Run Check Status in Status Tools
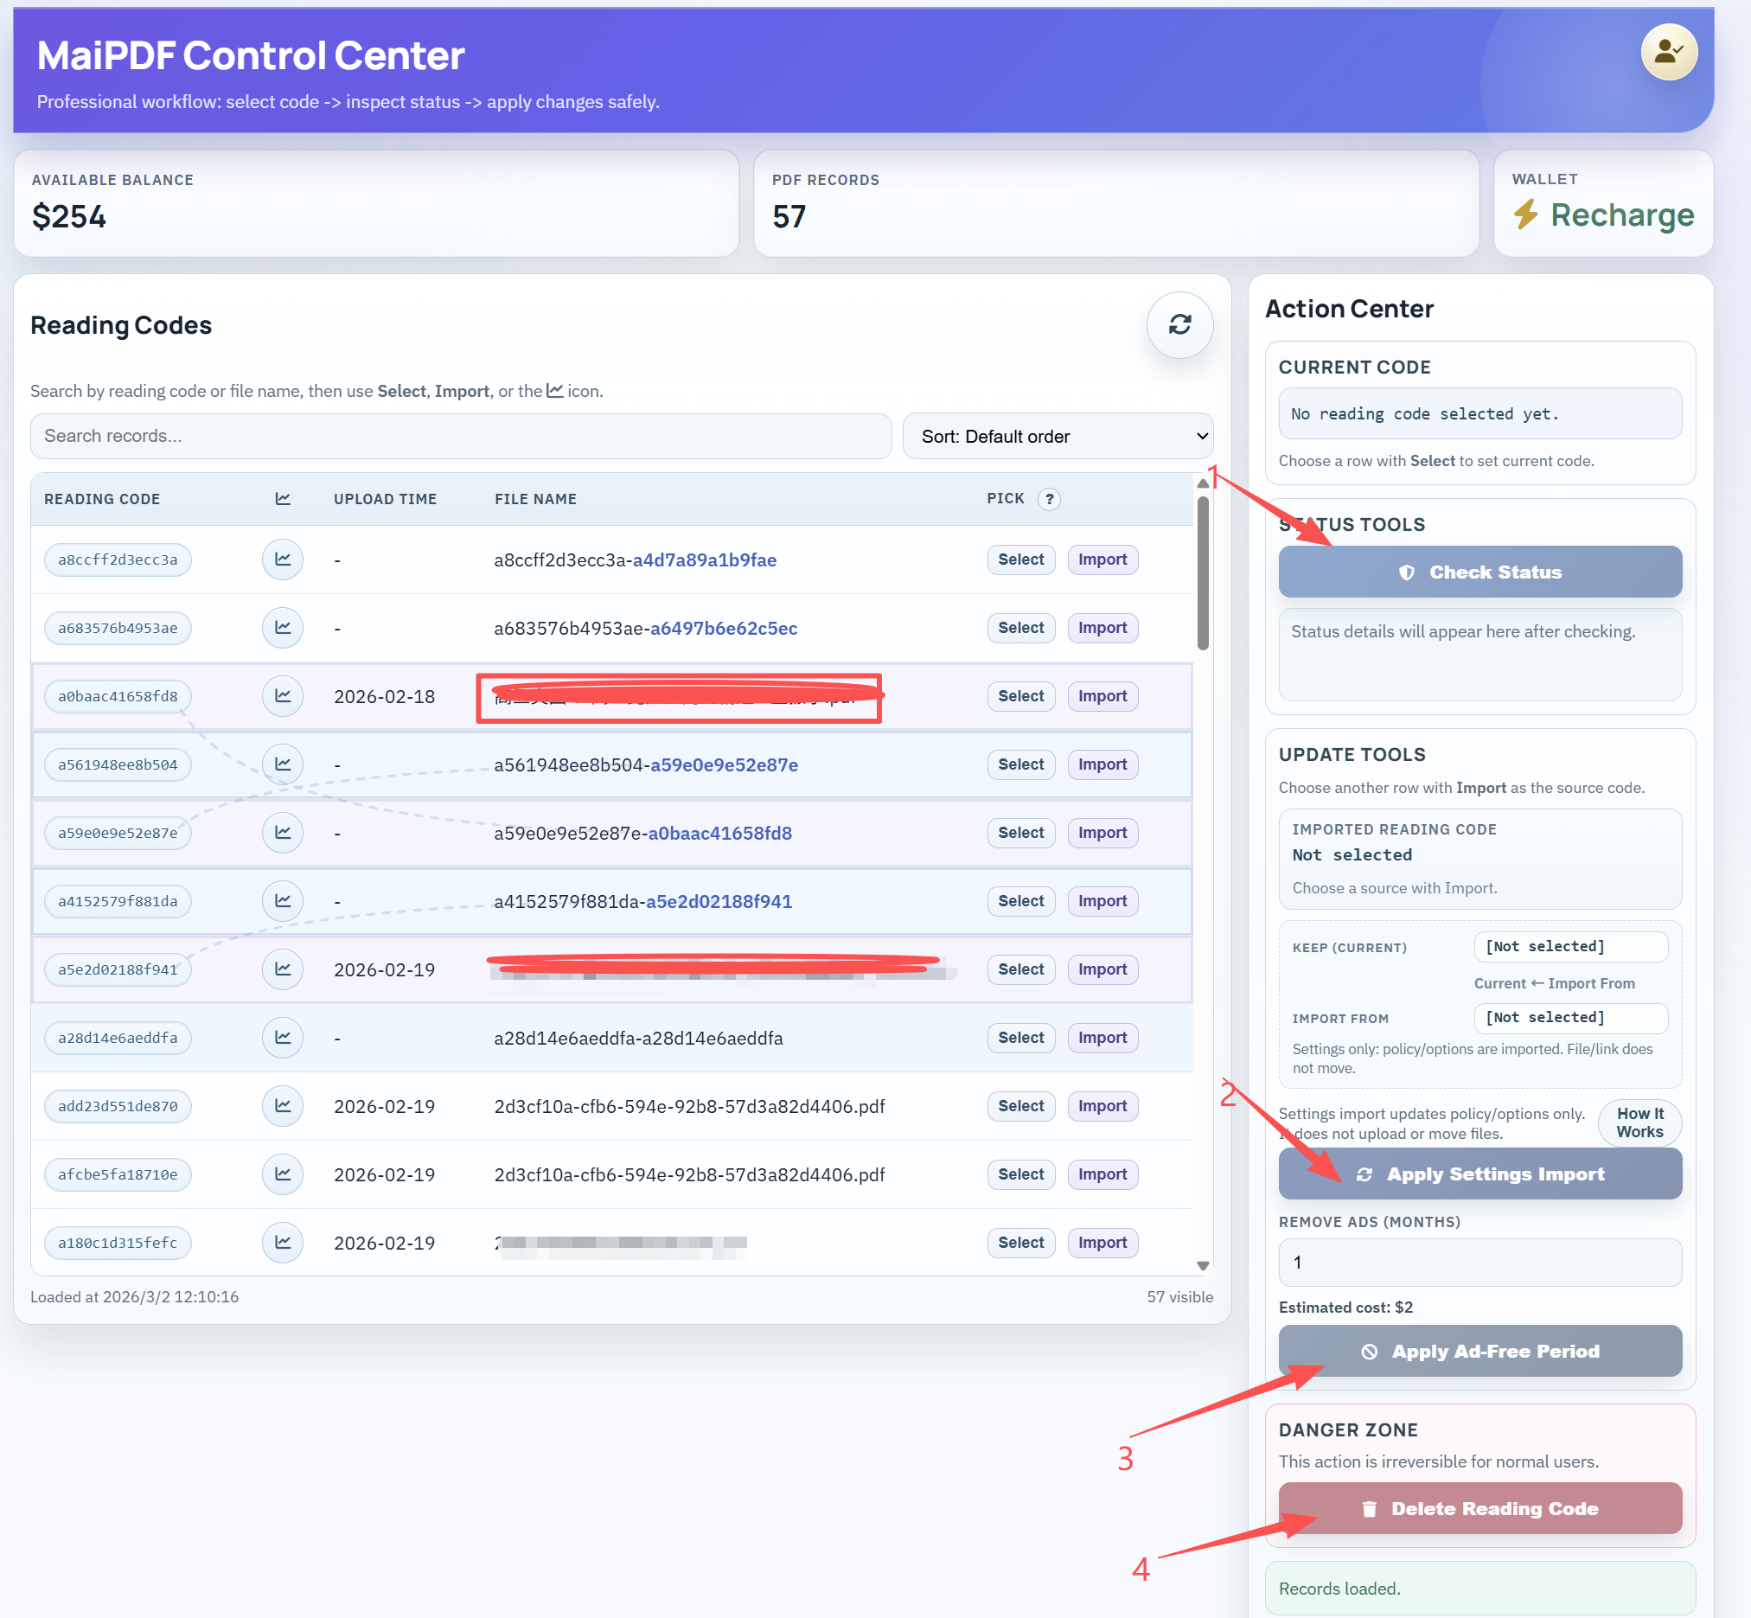 point(1479,572)
